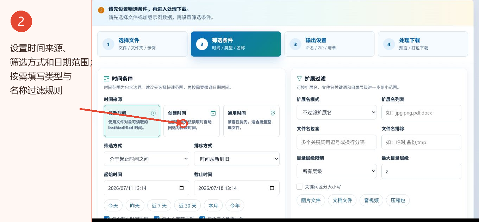Viewport: 479px width, 222px height.
Task: Pick the 本月 quick range button
Action: point(213,205)
